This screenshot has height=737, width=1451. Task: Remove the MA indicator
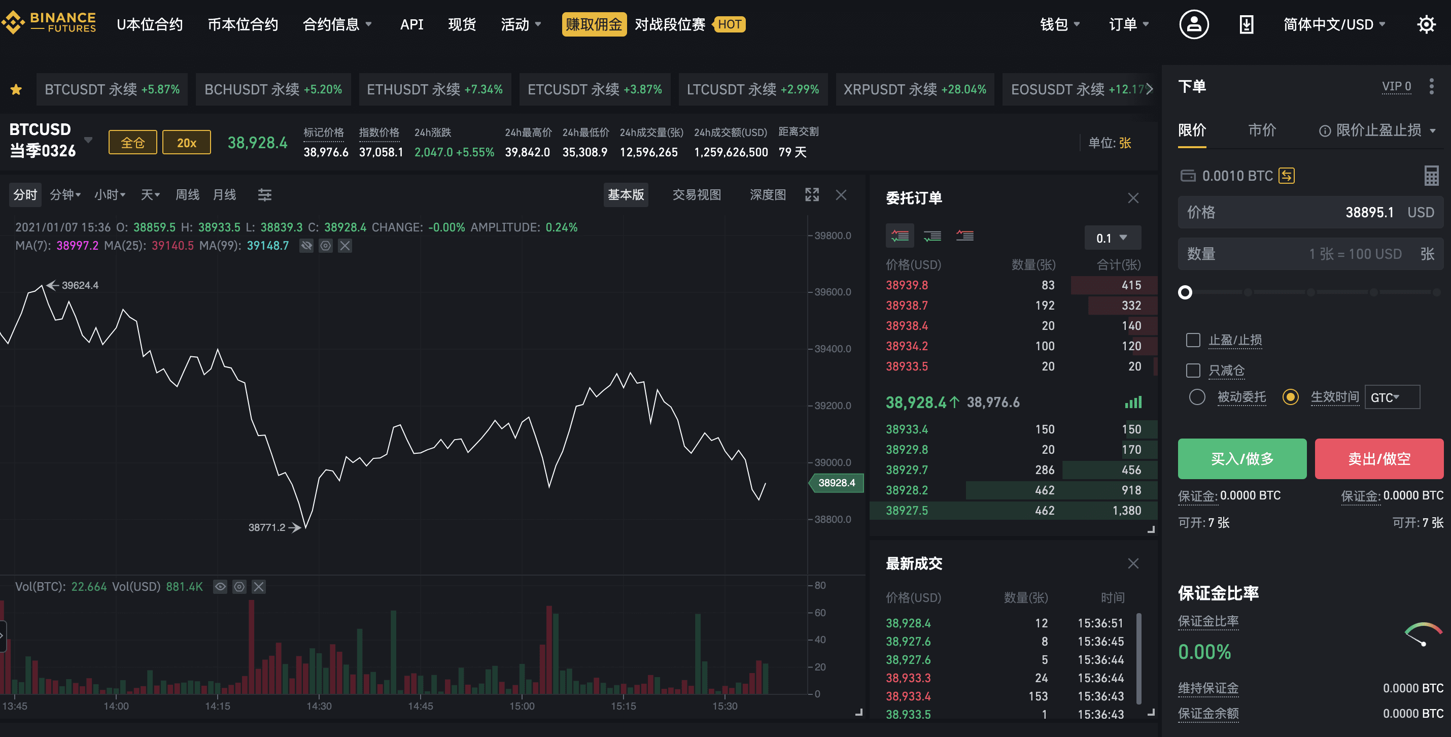point(346,246)
